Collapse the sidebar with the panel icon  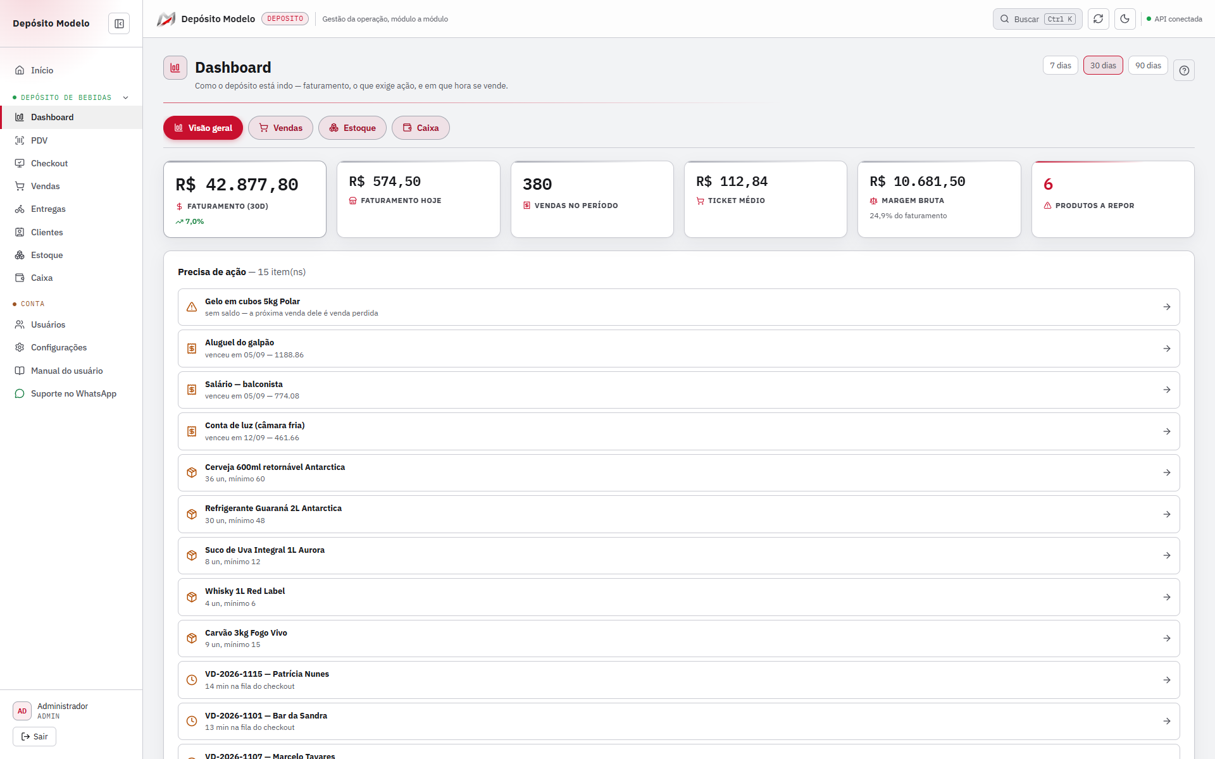(119, 23)
